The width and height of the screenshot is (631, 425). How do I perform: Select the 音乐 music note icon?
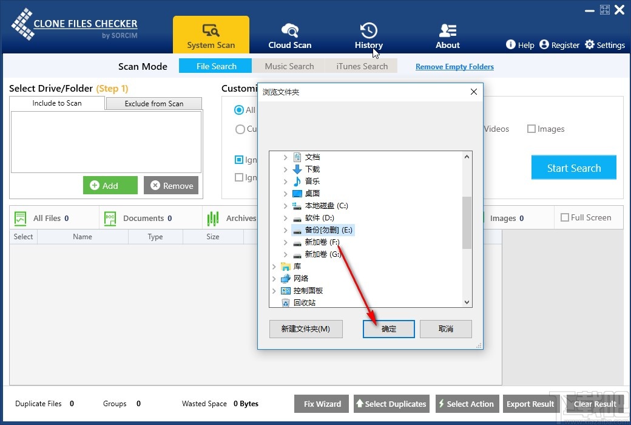point(297,182)
